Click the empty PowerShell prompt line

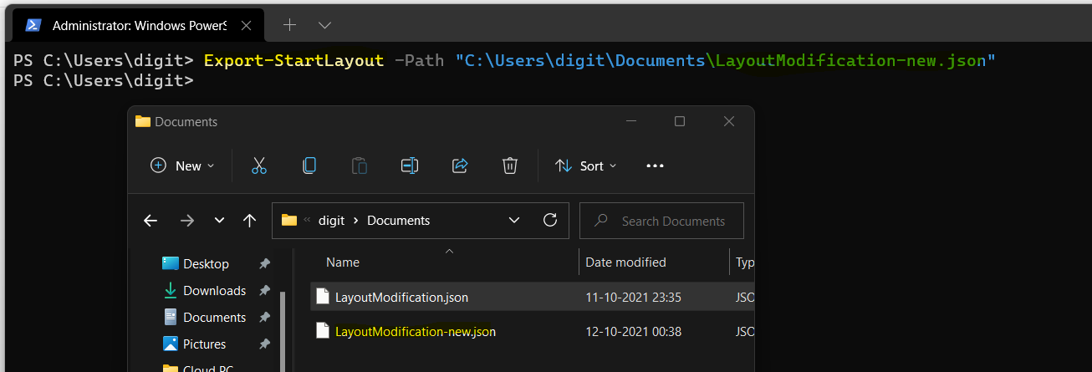tap(104, 80)
